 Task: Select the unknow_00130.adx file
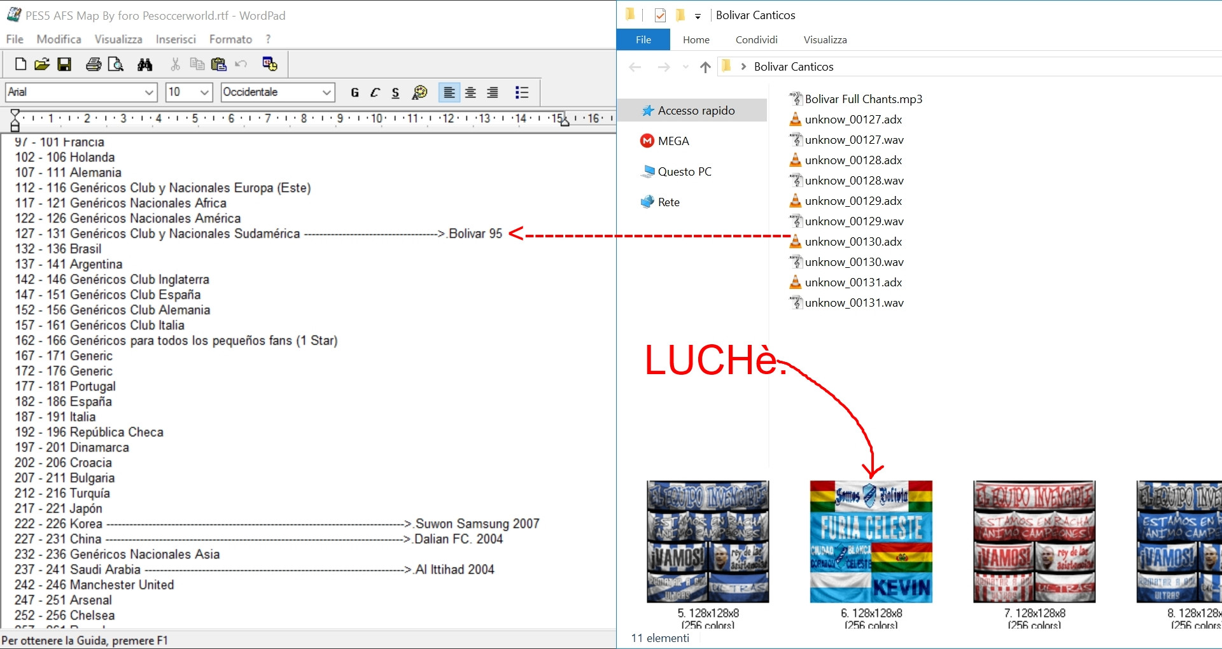click(x=846, y=242)
